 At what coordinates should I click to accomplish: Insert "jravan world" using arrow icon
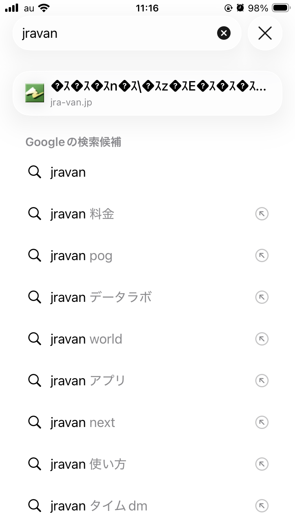point(262,339)
